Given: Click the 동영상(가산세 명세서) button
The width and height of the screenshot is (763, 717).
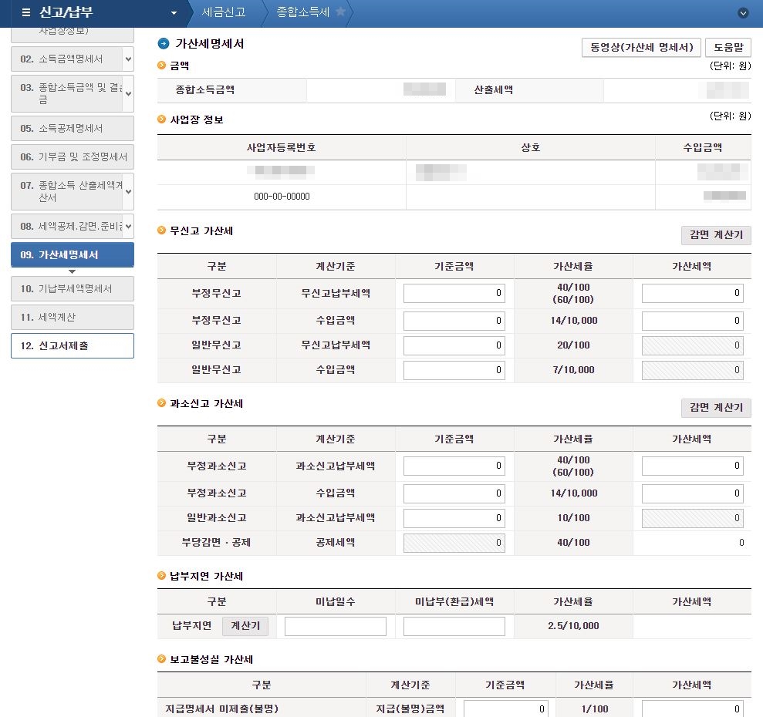Looking at the screenshot, I should pyautogui.click(x=641, y=48).
